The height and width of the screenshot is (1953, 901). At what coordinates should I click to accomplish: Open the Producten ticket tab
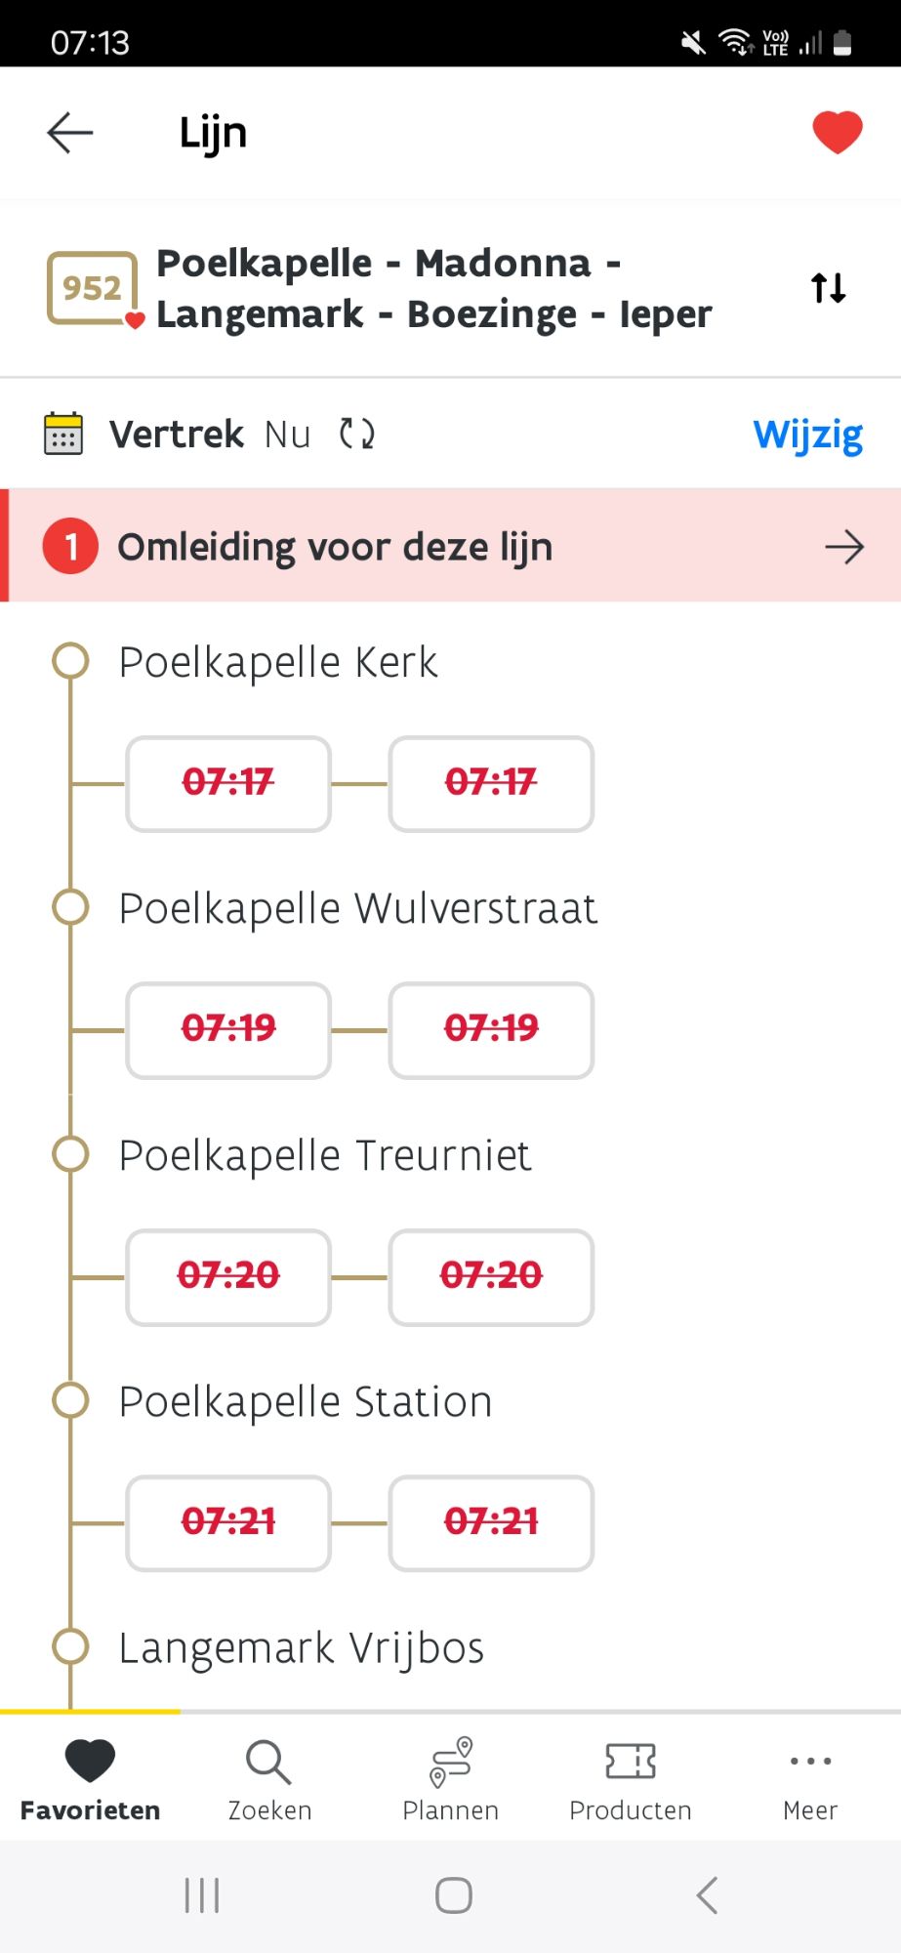[631, 1780]
